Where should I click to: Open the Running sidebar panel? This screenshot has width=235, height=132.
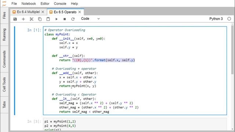4,34
